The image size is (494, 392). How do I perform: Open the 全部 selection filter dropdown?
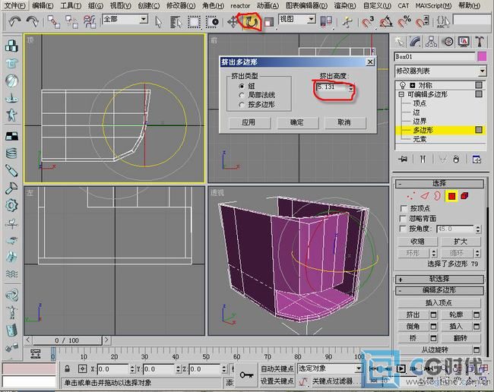[144, 20]
